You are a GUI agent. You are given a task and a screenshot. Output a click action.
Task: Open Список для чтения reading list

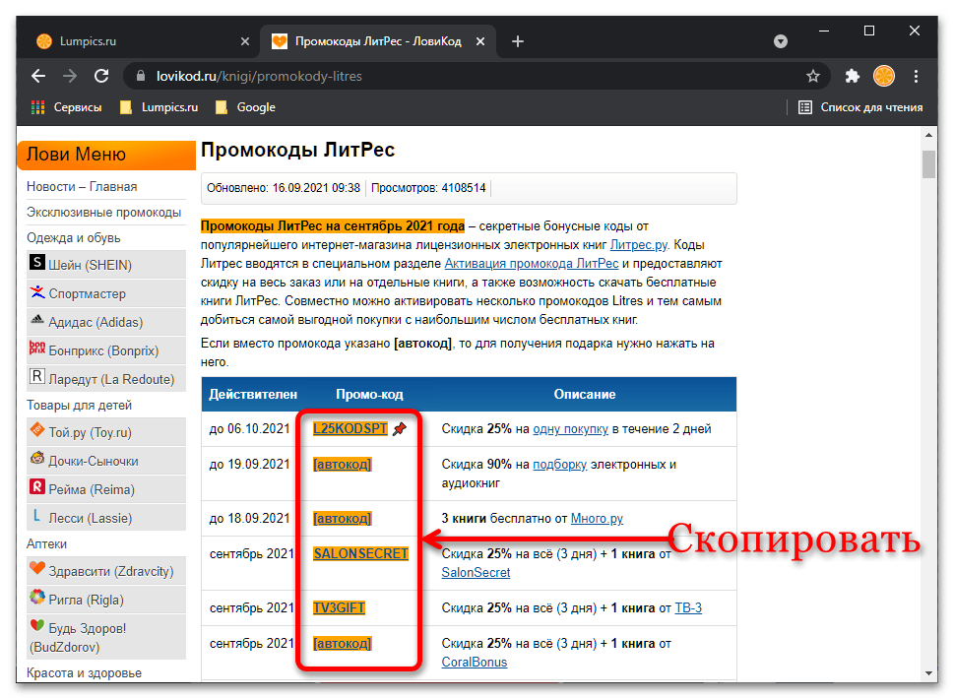(x=860, y=107)
